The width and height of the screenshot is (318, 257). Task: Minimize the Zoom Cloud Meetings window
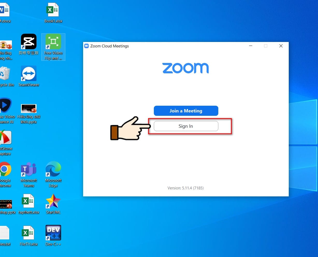251,46
